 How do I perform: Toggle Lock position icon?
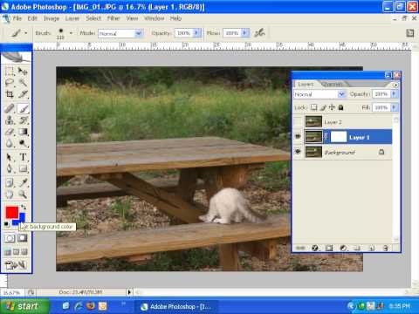(332, 107)
